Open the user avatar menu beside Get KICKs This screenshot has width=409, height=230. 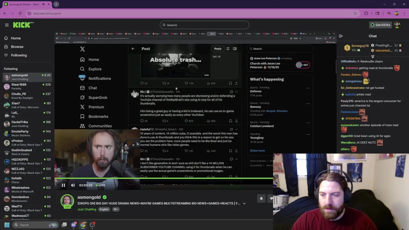[397, 25]
